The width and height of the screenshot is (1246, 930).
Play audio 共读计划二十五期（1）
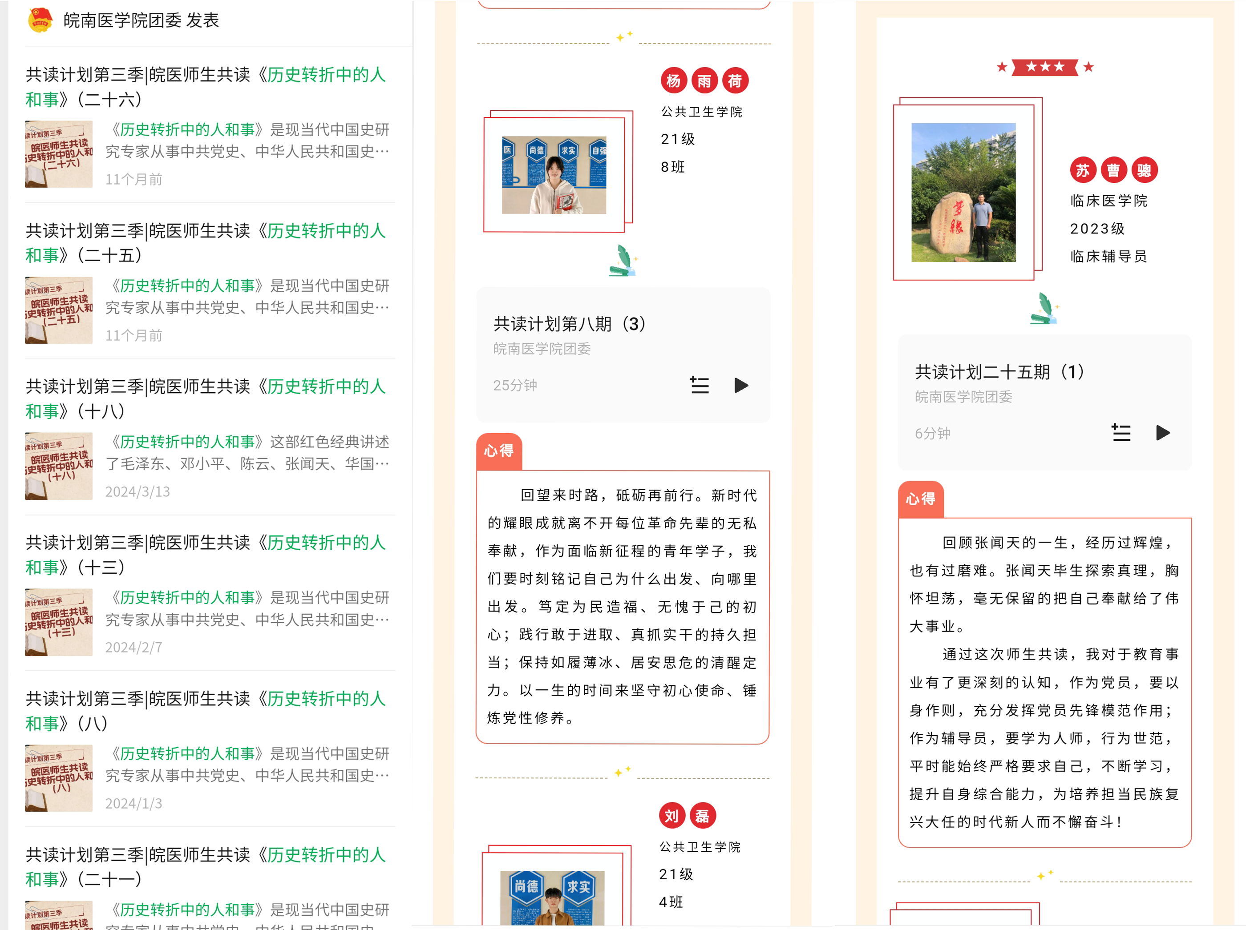pyautogui.click(x=1163, y=433)
